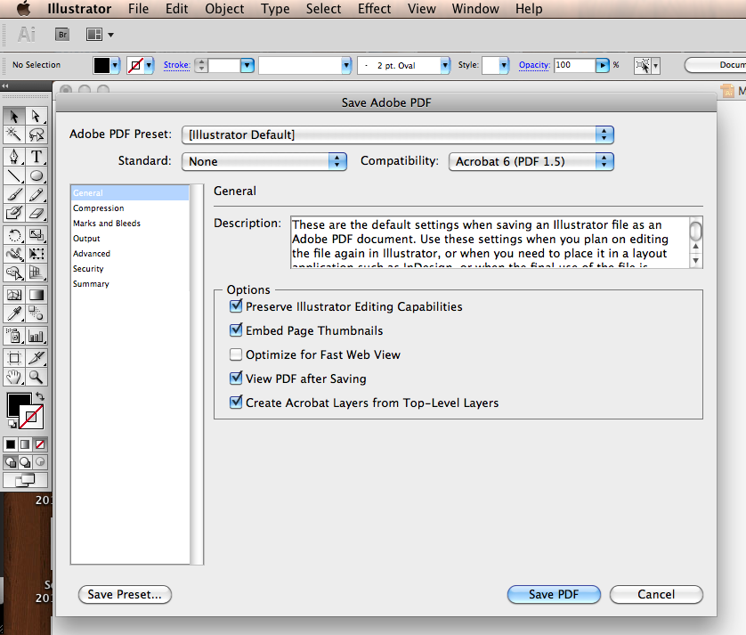Uncheck View PDF after Saving

[236, 379]
